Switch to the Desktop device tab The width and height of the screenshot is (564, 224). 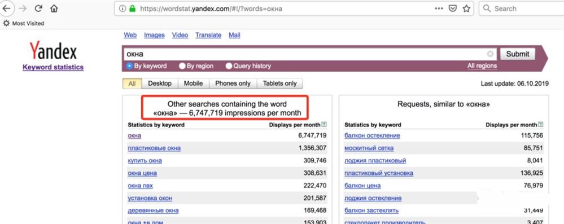pos(160,84)
